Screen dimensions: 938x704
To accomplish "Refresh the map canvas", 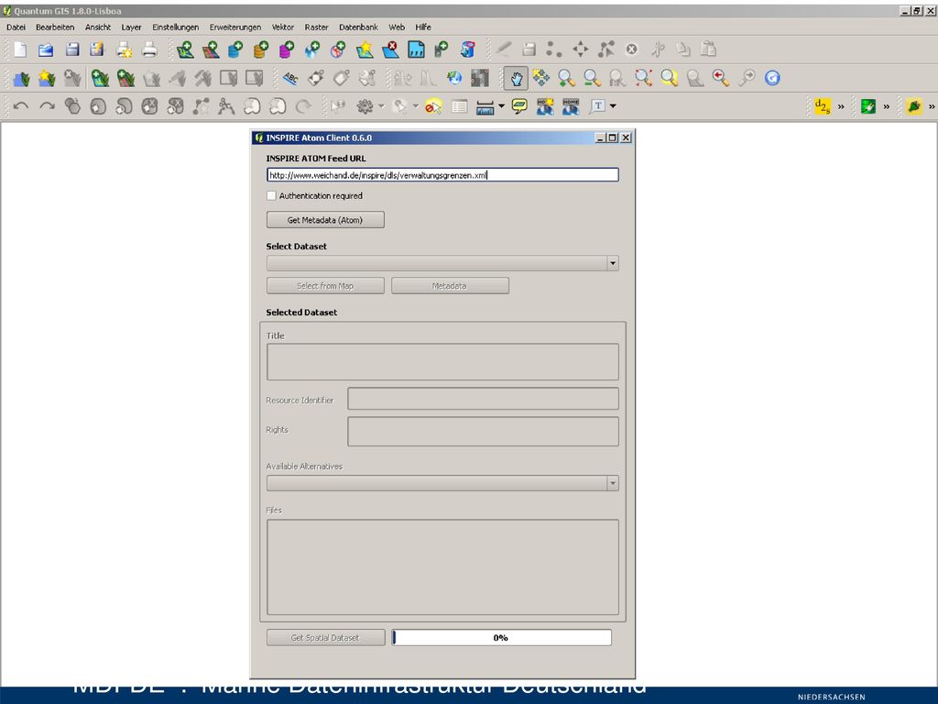I will click(x=772, y=79).
